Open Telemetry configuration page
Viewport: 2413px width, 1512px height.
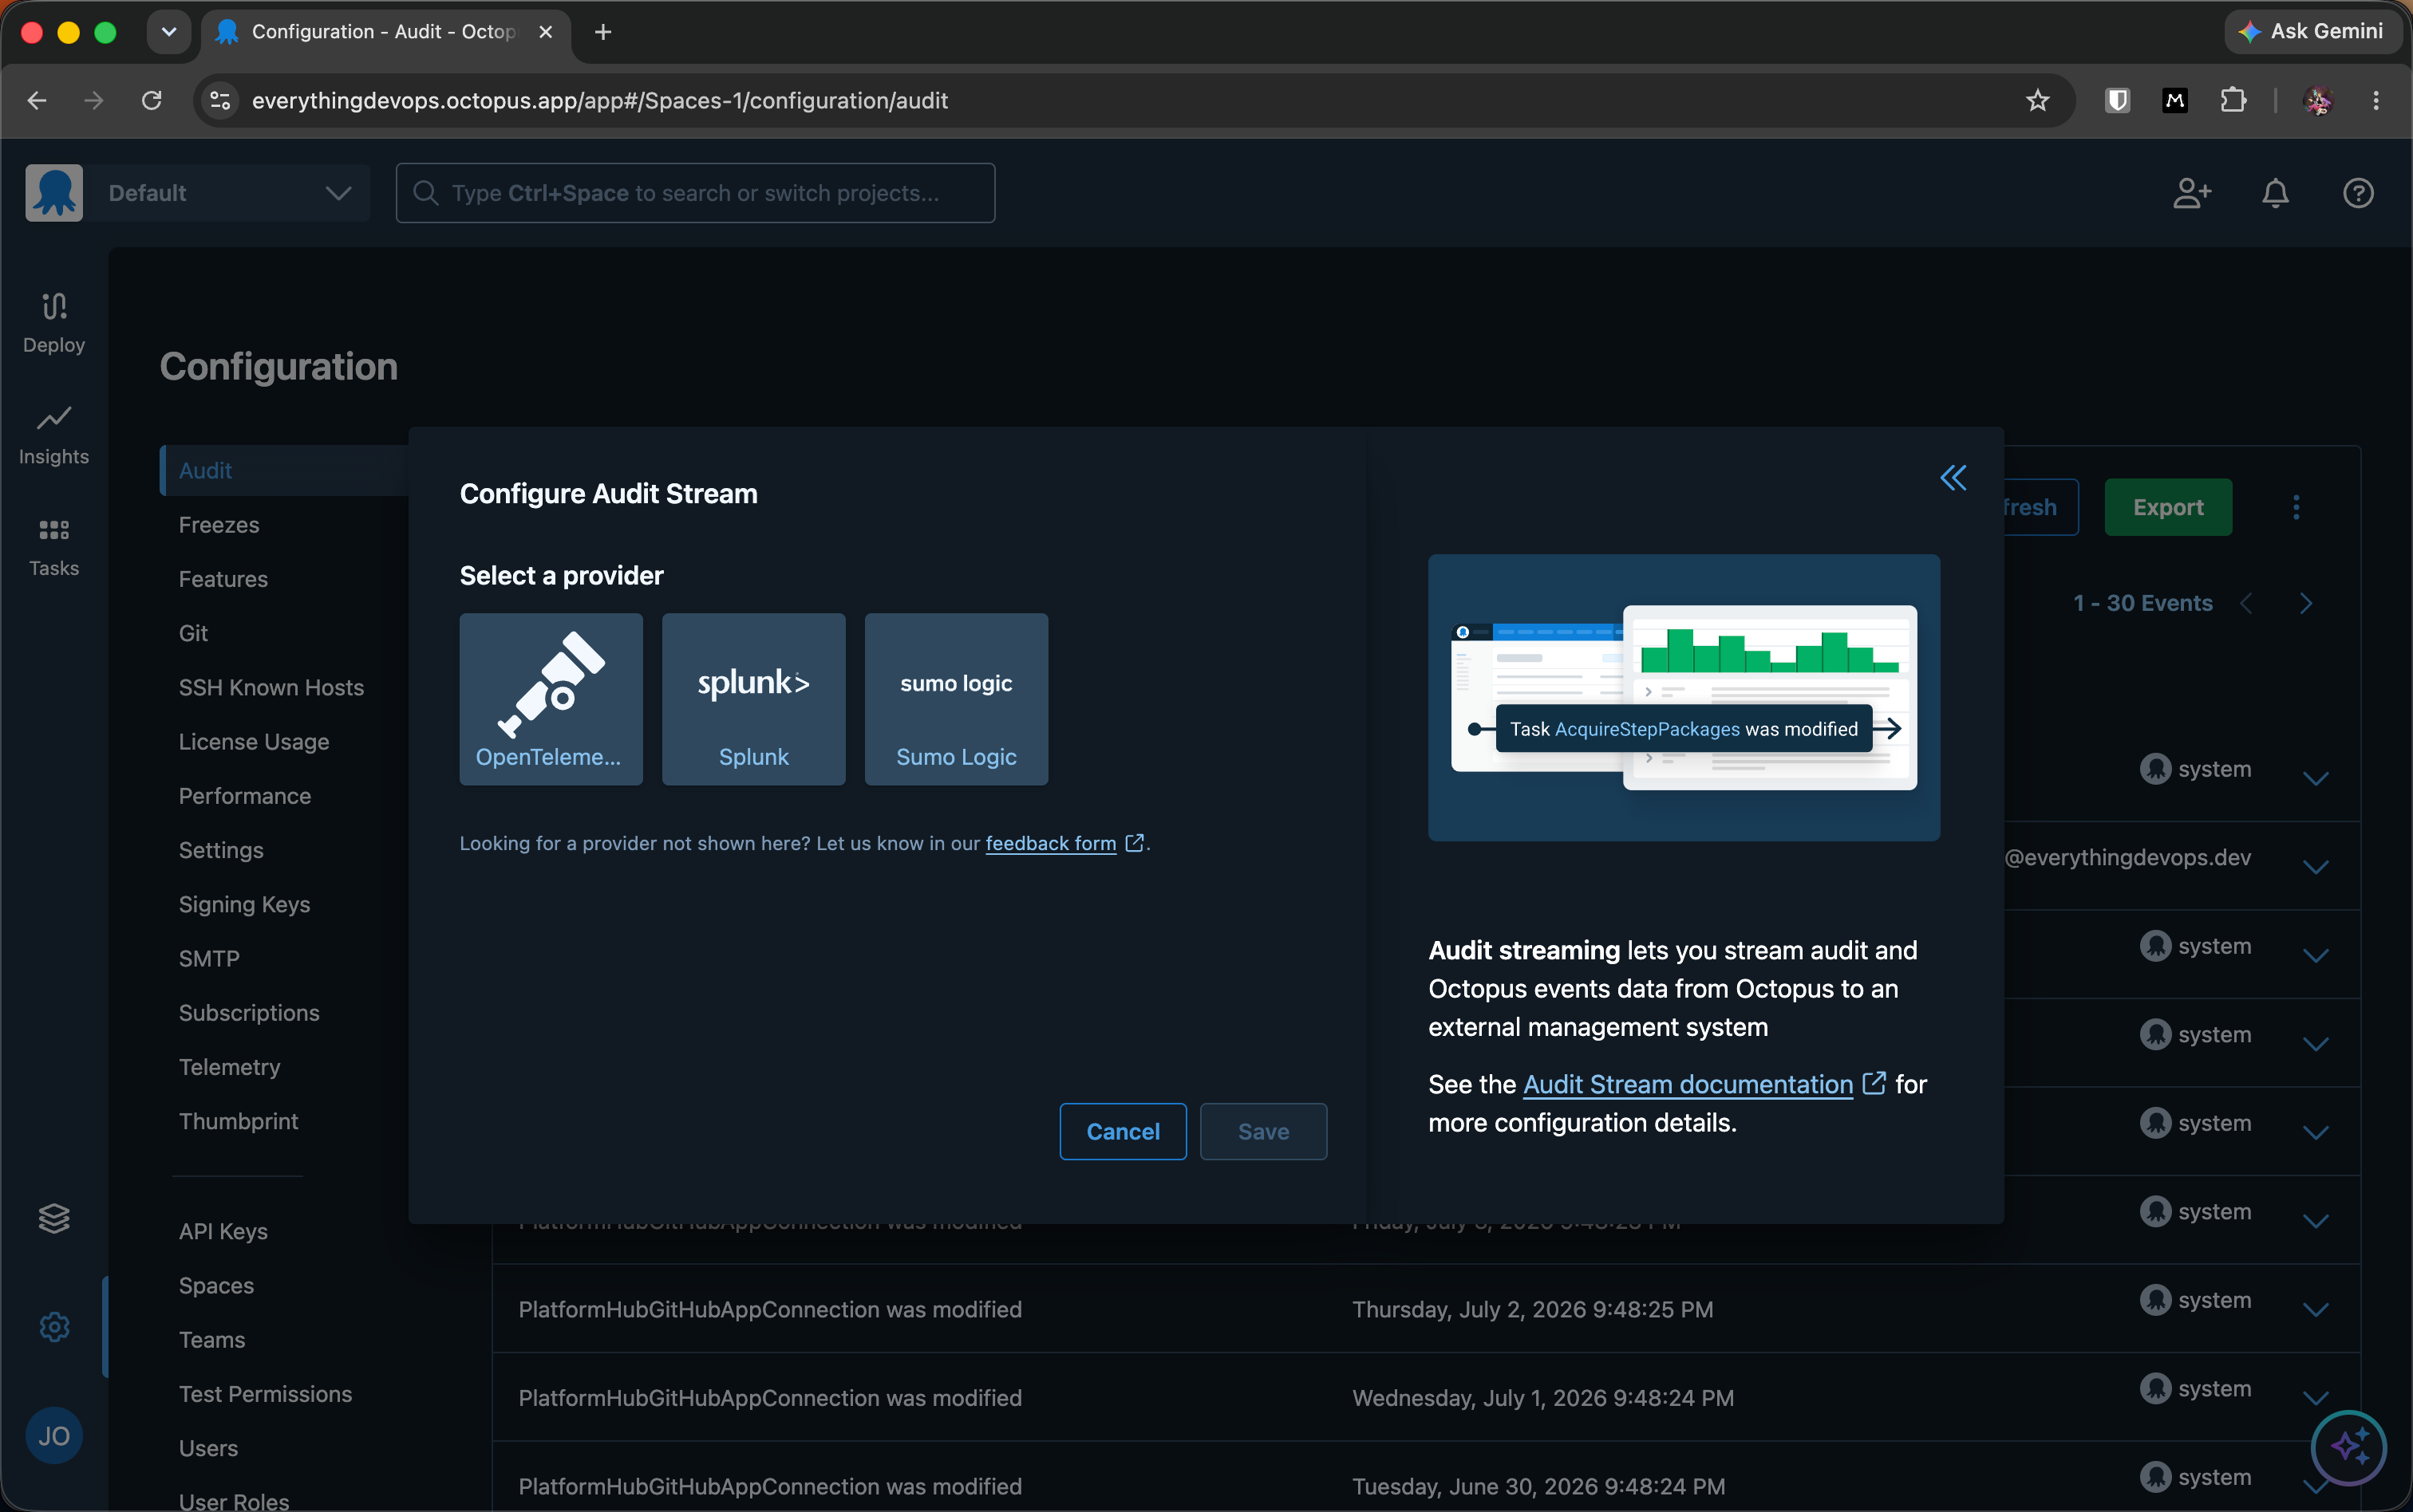tap(229, 1066)
